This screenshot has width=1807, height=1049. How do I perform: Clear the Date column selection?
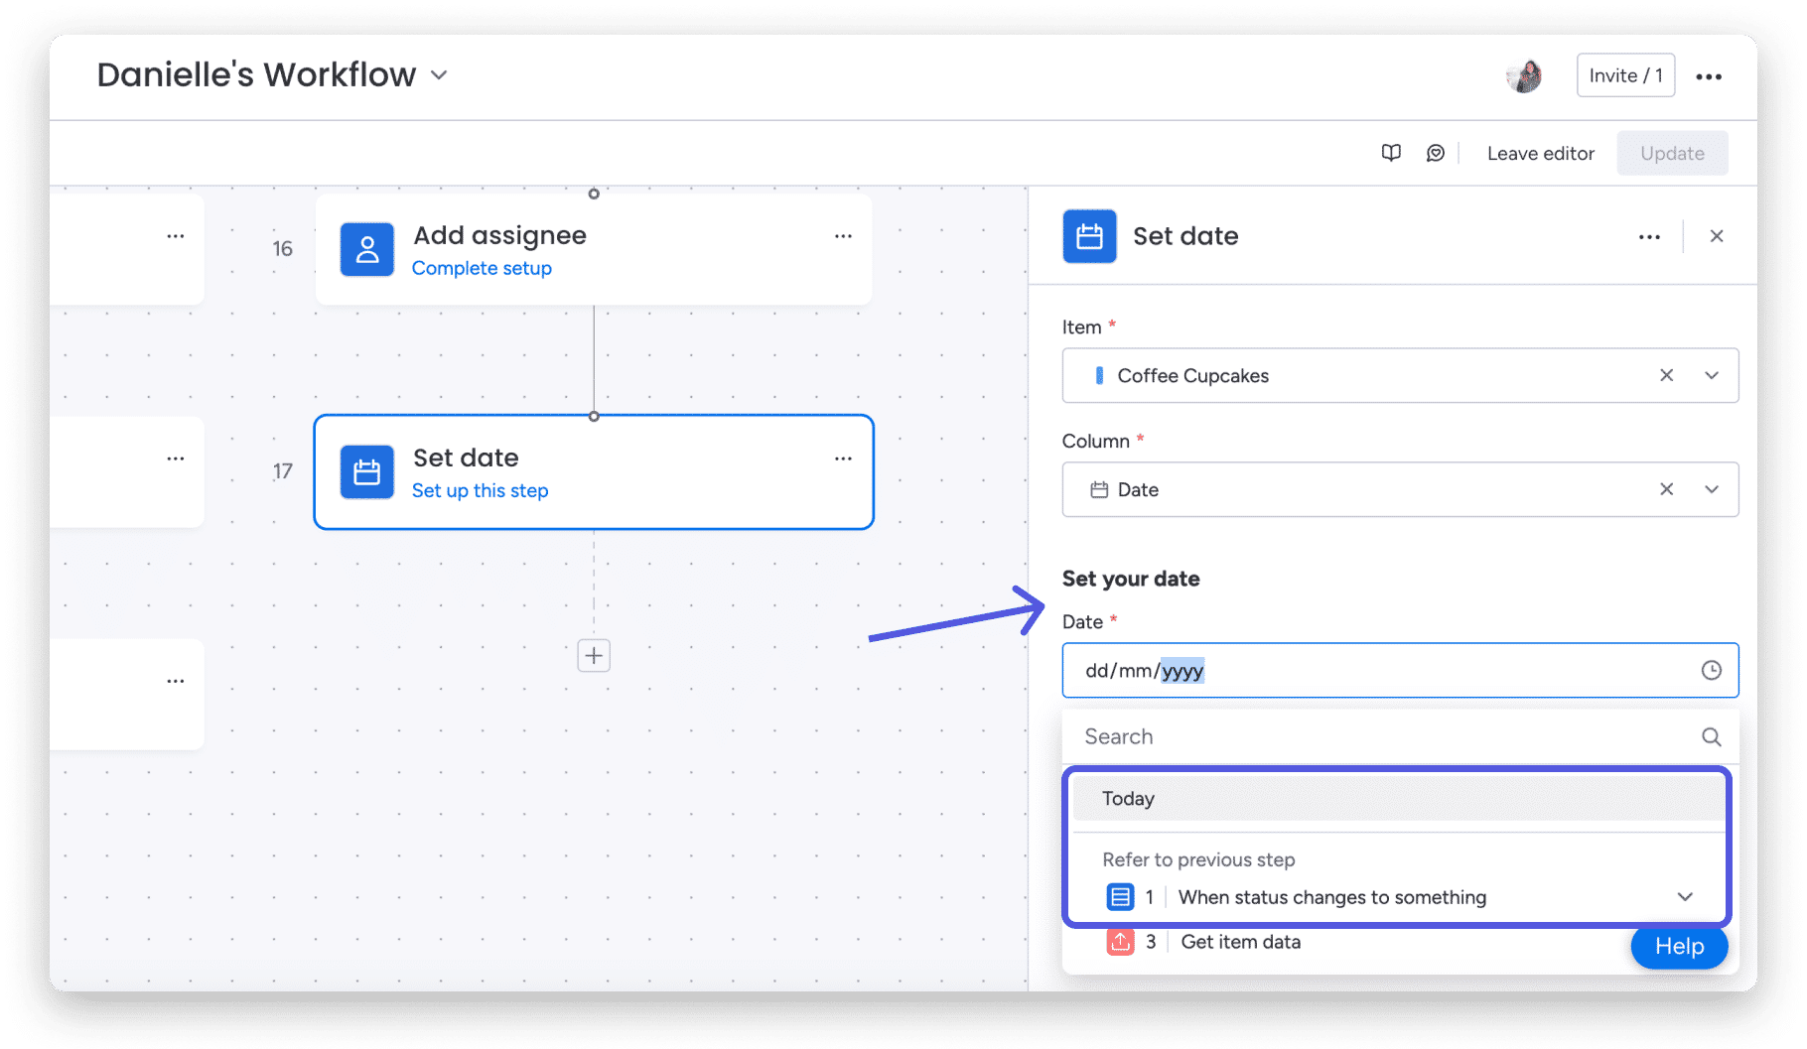click(1666, 489)
